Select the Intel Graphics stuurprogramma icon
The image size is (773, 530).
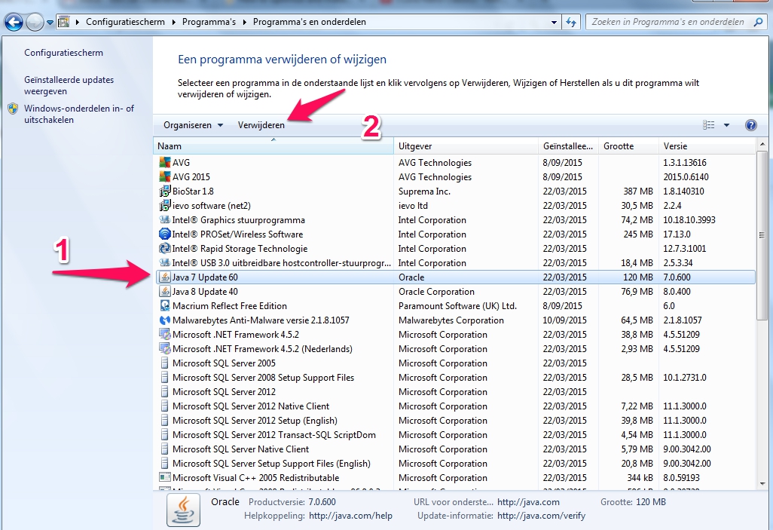tap(165, 219)
